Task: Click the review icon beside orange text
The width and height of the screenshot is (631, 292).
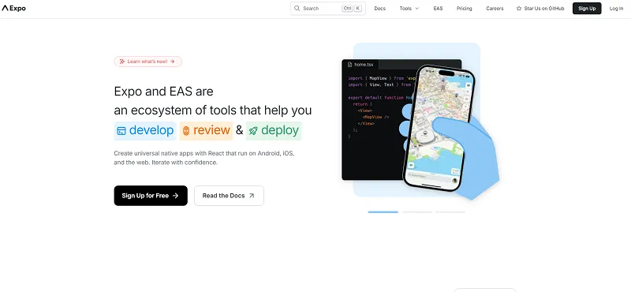Action: 186,131
